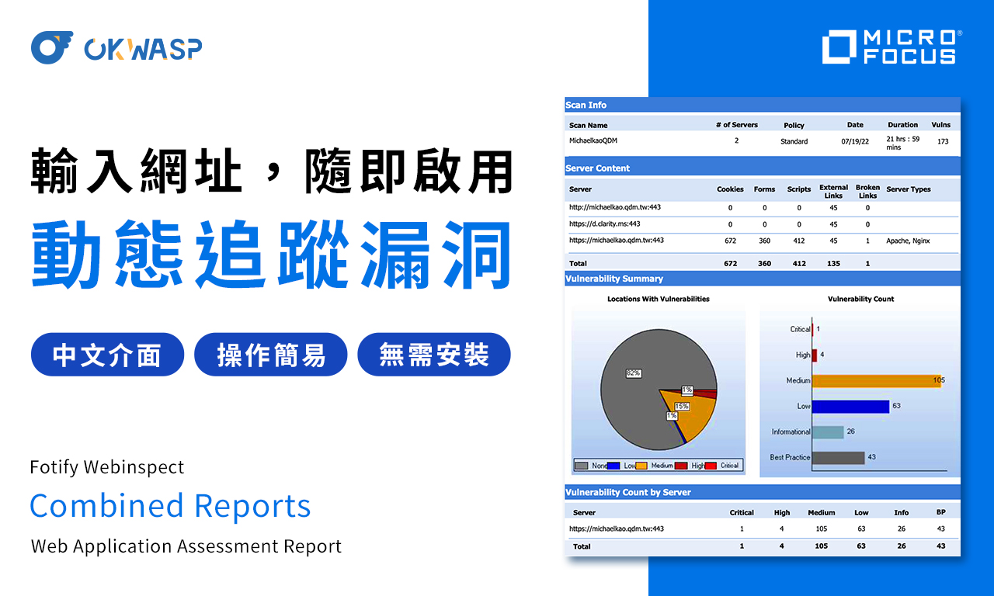Click the Combined Reports blue heading
This screenshot has height=596, width=994.
pos(170,506)
